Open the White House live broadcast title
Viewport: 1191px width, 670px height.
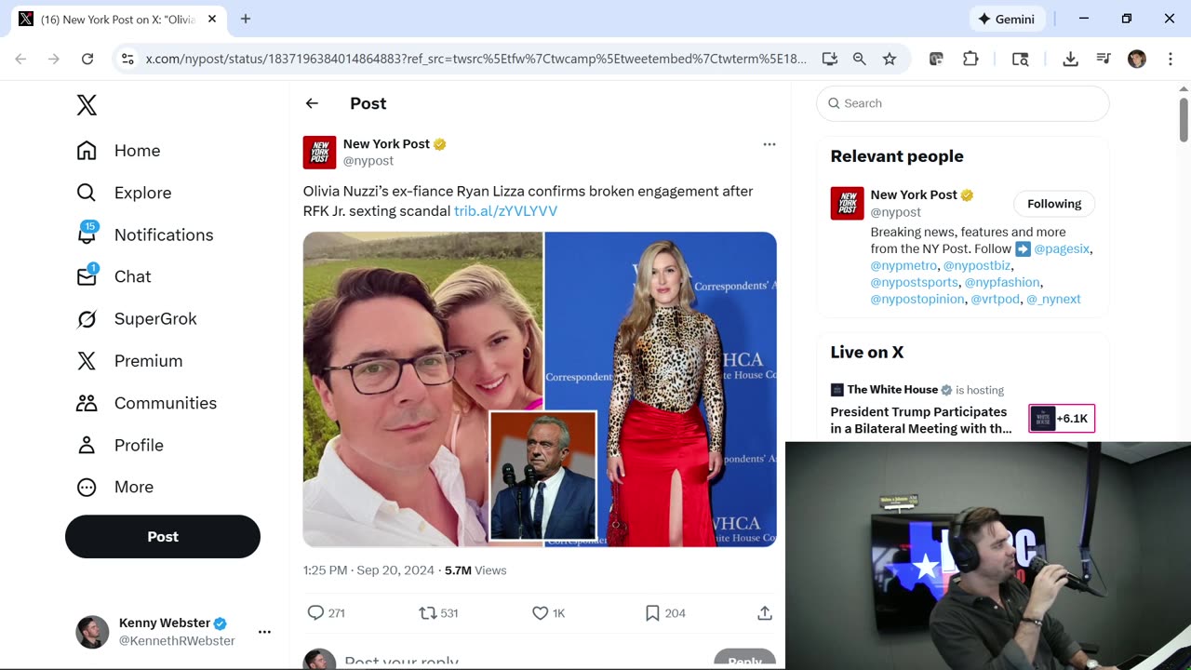click(920, 421)
